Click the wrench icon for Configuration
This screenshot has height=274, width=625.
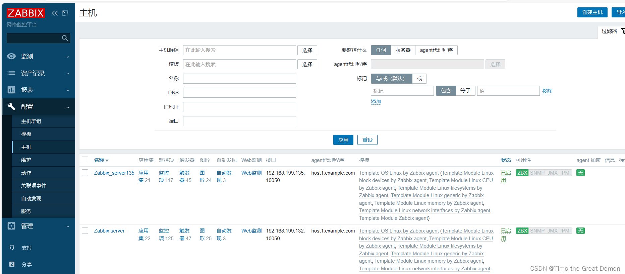(11, 106)
